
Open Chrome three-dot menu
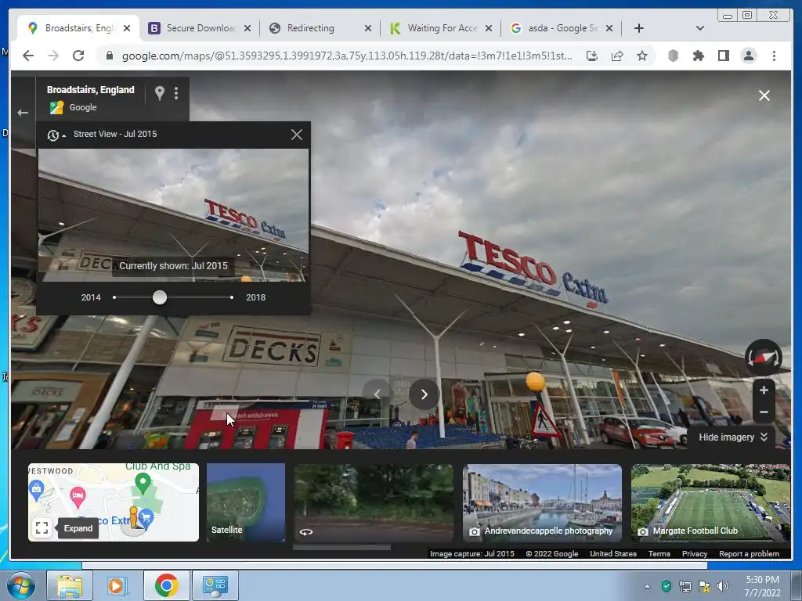[x=774, y=56]
